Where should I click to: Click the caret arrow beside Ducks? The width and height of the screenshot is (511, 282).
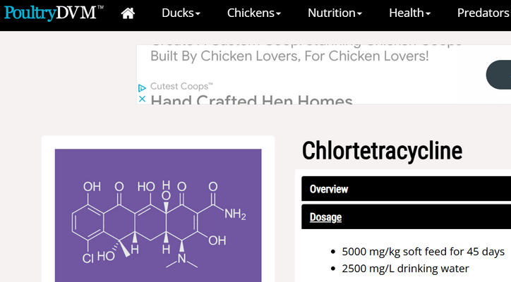point(198,13)
